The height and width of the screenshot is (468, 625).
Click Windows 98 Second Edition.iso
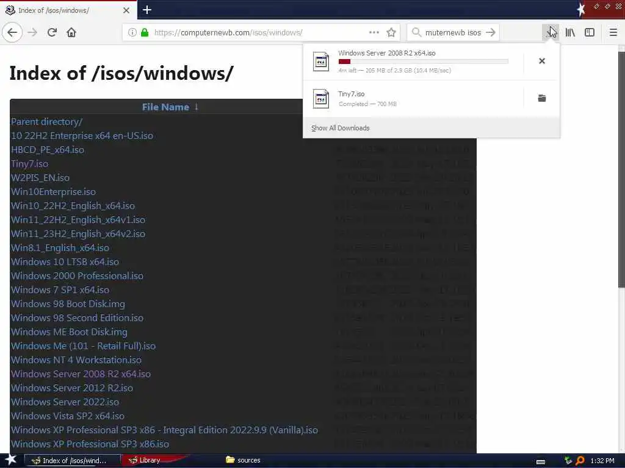(78, 318)
